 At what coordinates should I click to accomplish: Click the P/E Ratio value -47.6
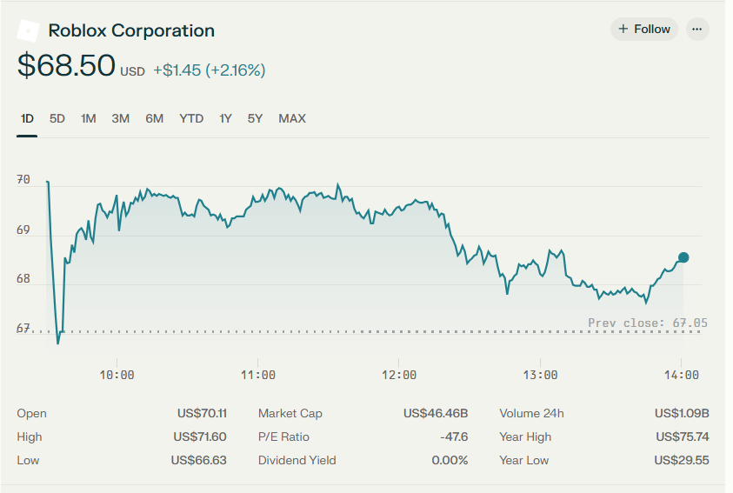tap(454, 437)
